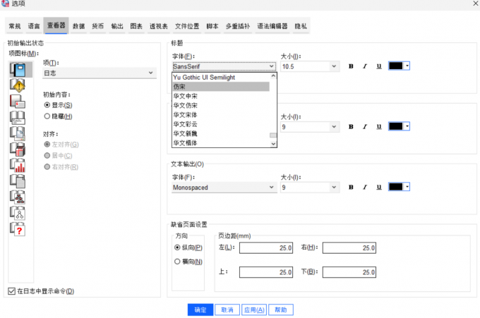The width and height of the screenshot is (480, 318).
Task: Select the page title item icon
Action: click(18, 133)
